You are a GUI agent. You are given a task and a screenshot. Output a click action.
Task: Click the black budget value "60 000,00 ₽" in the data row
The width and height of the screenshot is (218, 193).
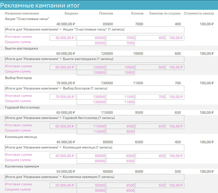pyautogui.click(x=66, y=54)
